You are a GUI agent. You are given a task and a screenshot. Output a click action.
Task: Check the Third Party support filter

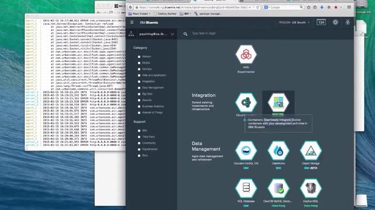[x=139, y=137]
